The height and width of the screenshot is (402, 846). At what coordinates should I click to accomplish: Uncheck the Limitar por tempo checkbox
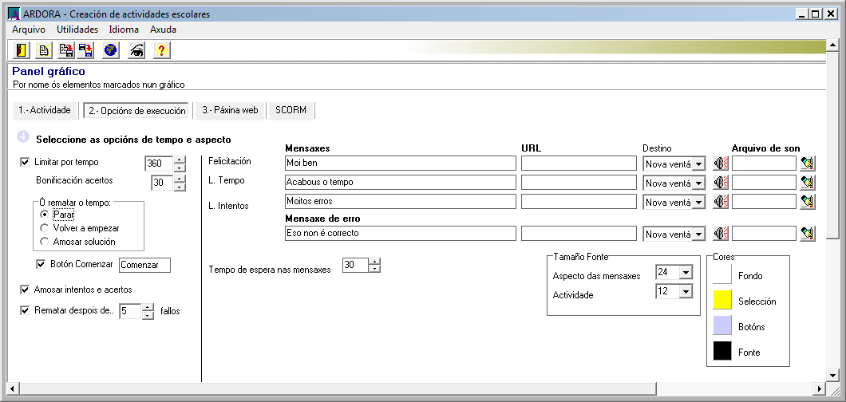[x=25, y=162]
